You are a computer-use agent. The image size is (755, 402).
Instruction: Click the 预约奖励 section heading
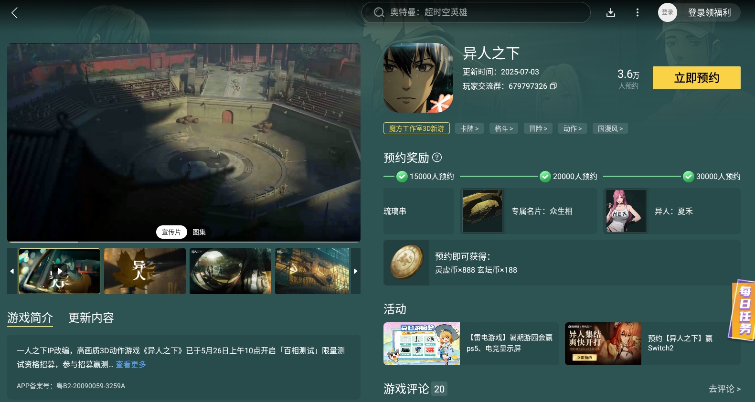point(406,158)
